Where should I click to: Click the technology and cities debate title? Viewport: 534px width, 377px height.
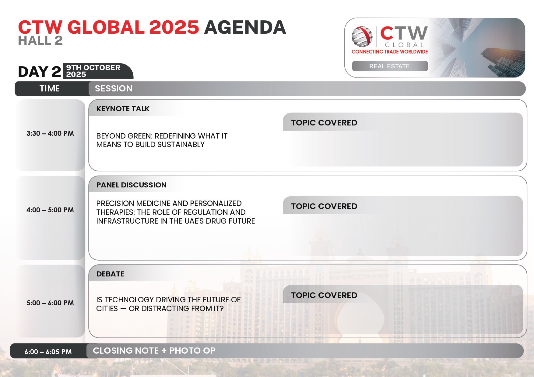coord(168,304)
